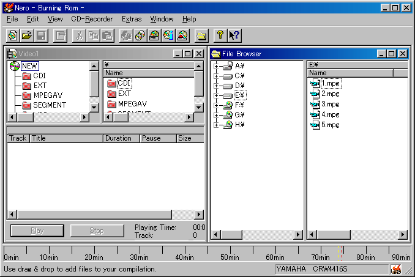Screen dimensions: 415x277
Task: Click the Cut scissors toolbar icon
Action: pyautogui.click(x=79, y=35)
